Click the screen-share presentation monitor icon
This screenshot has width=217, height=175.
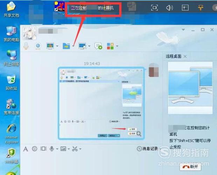click(x=50, y=46)
